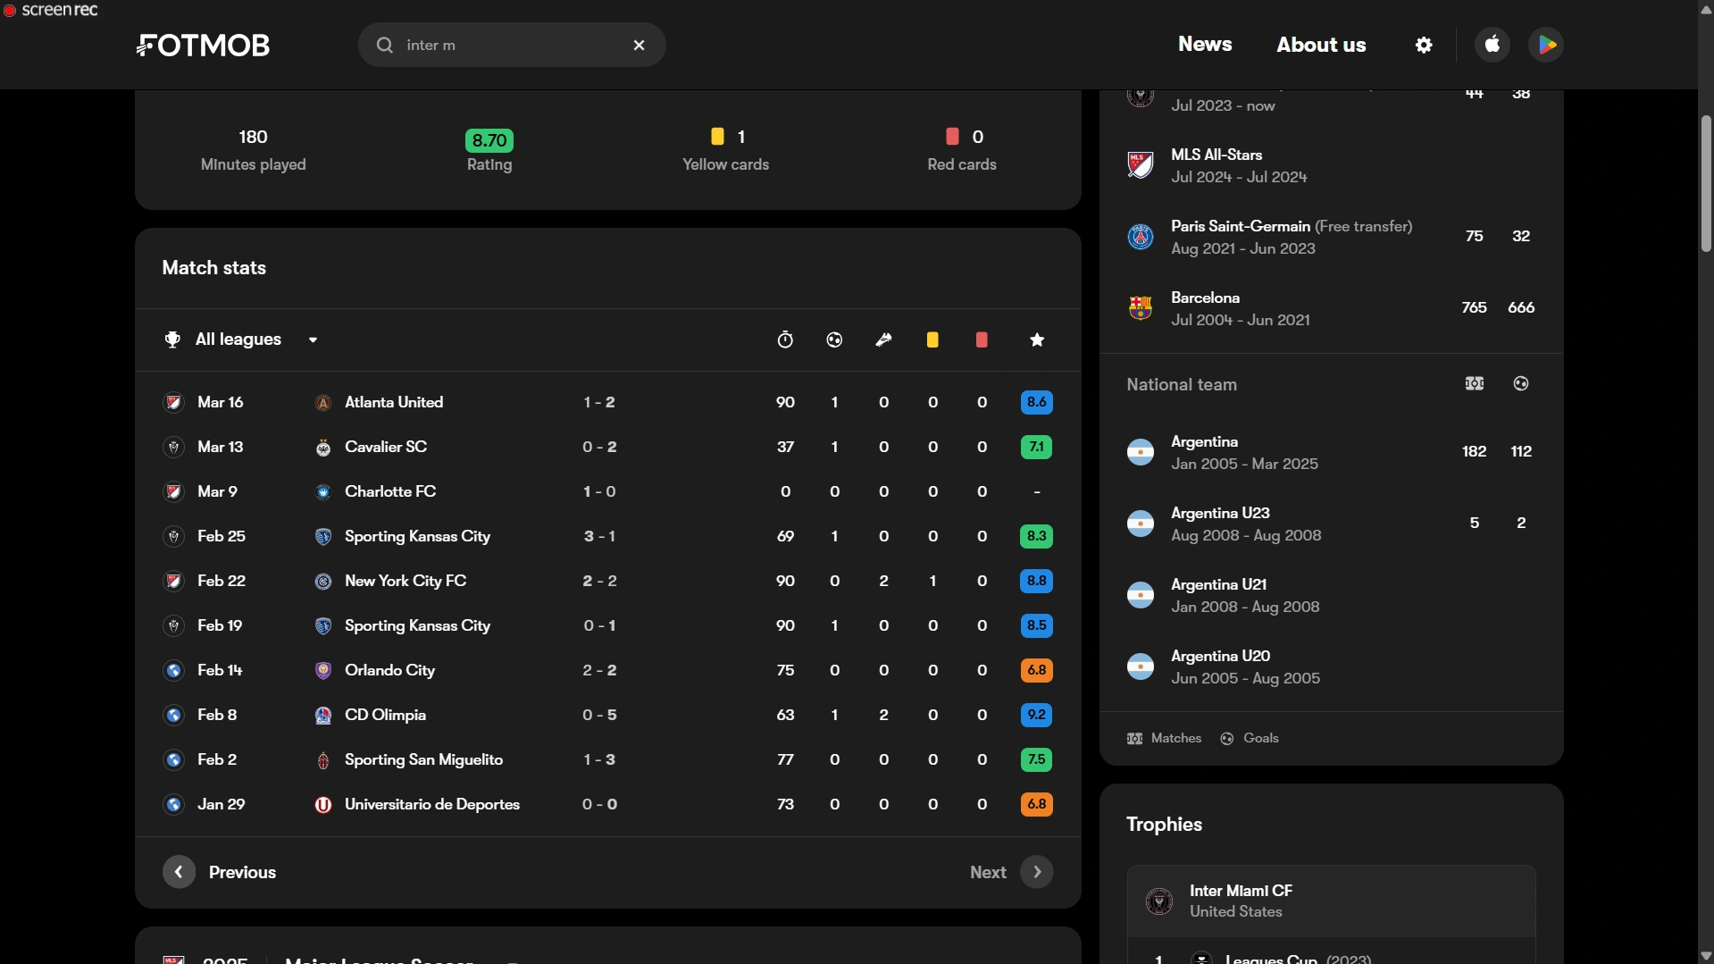Expand the All leagues dropdown

tap(241, 339)
